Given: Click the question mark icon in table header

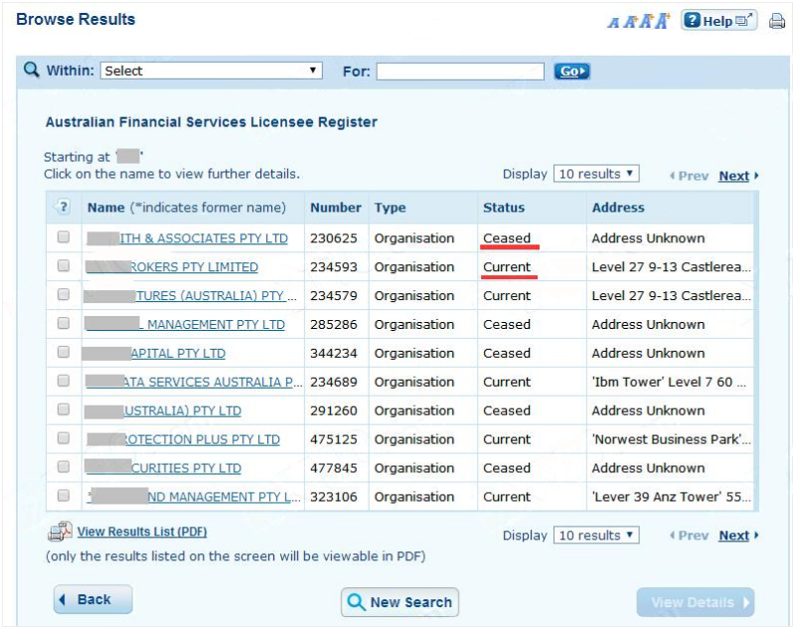Looking at the screenshot, I should [64, 208].
